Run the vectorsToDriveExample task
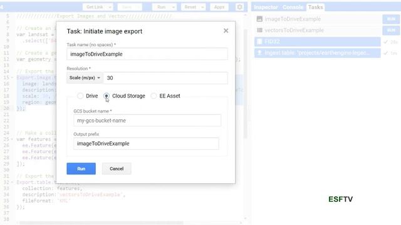 click(391, 31)
